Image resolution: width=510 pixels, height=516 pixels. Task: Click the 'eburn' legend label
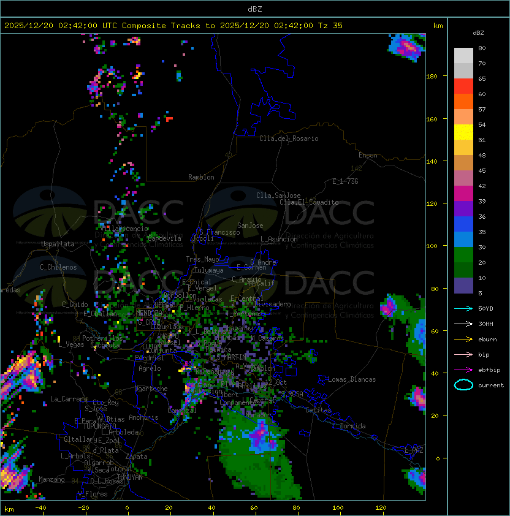click(x=487, y=340)
